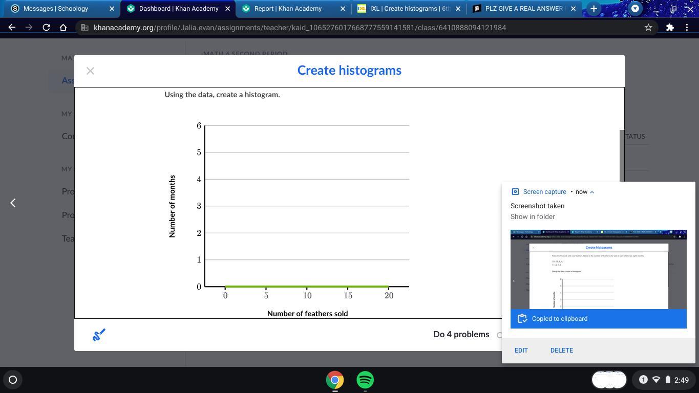Click the Screen capture notification icon
This screenshot has width=699, height=393.
(515, 192)
